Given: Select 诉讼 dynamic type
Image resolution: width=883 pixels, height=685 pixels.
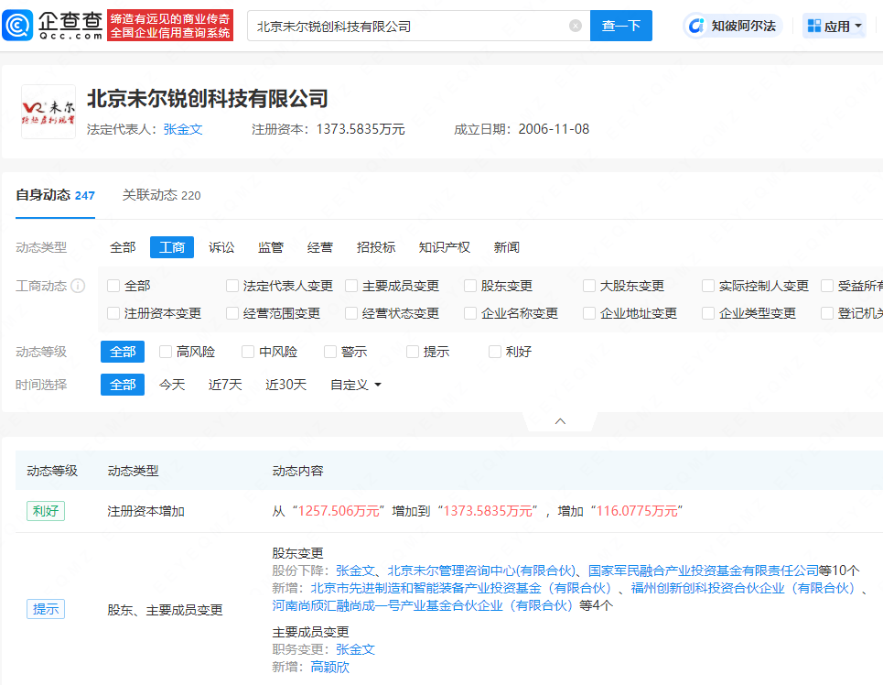Looking at the screenshot, I should [221, 247].
